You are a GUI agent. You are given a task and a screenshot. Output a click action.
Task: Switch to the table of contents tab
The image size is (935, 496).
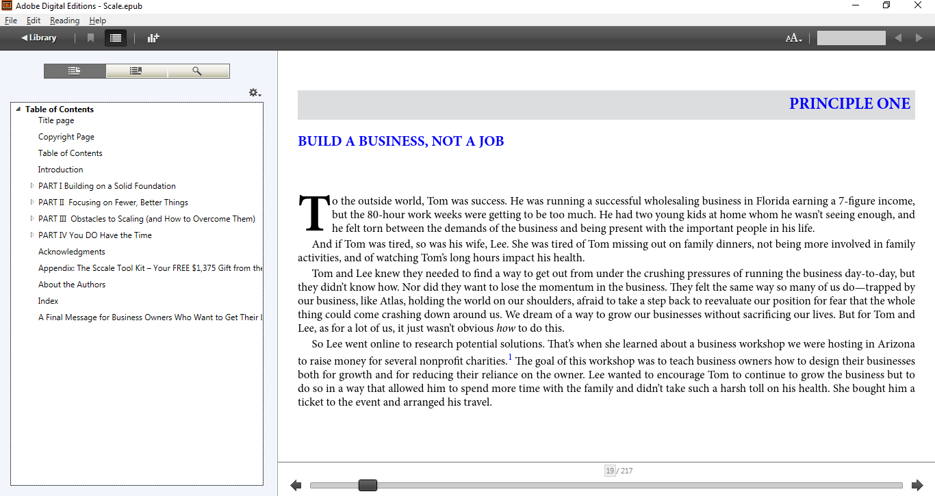click(x=75, y=71)
